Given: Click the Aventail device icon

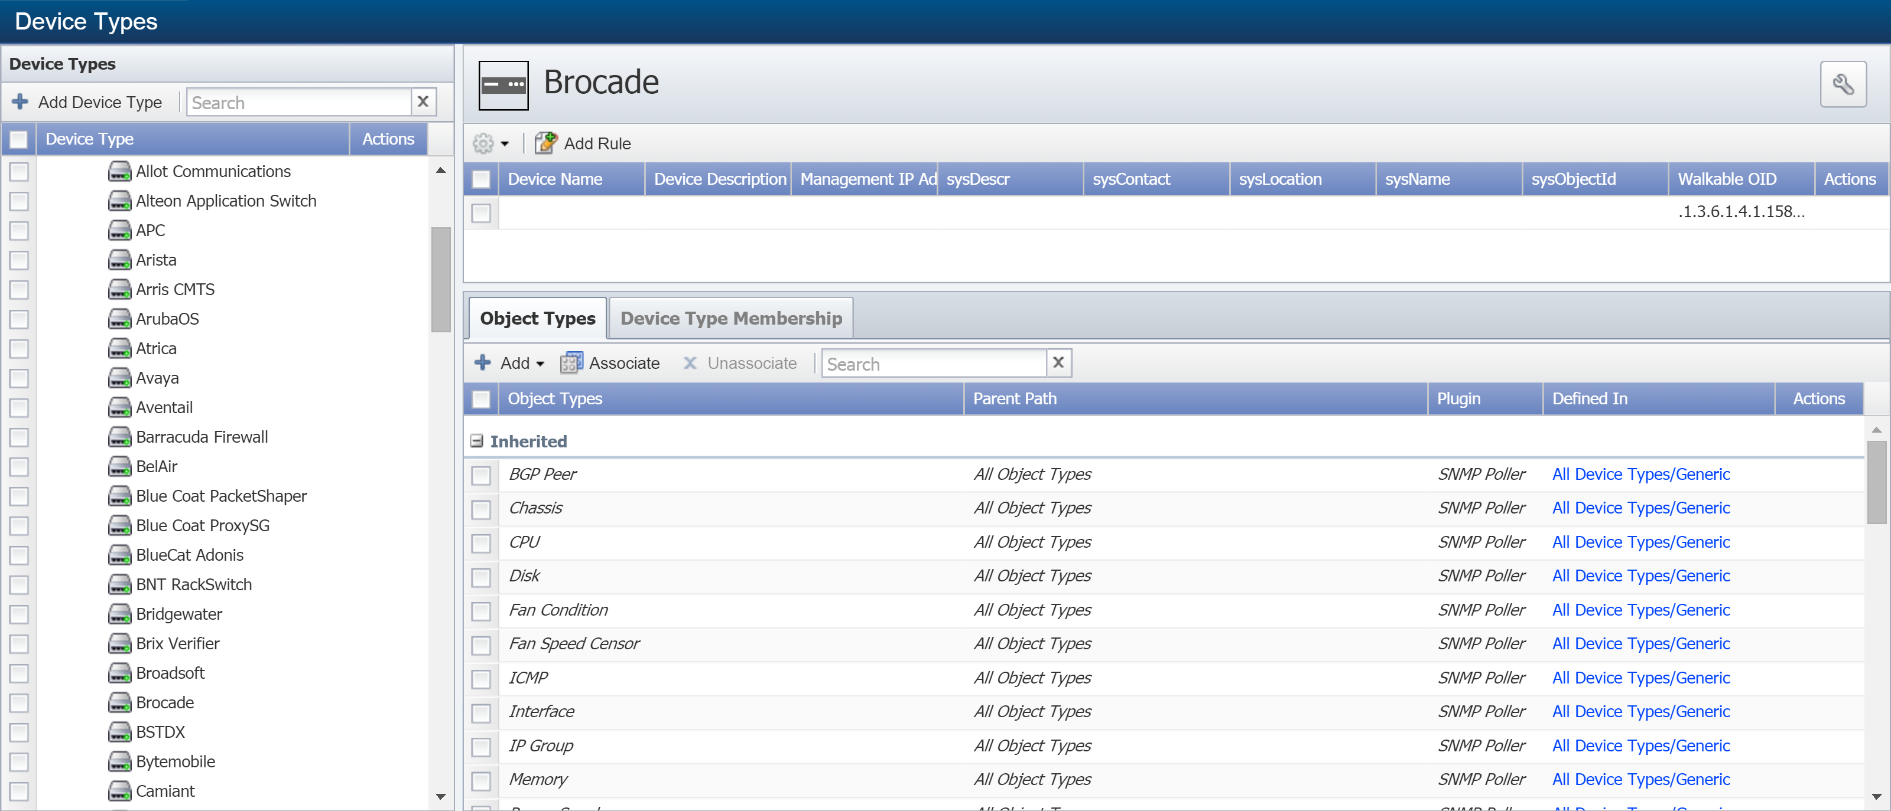Looking at the screenshot, I should [119, 407].
